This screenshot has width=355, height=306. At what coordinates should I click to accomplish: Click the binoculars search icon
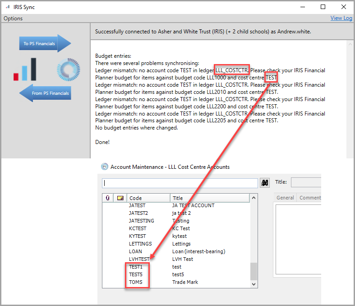(x=265, y=183)
